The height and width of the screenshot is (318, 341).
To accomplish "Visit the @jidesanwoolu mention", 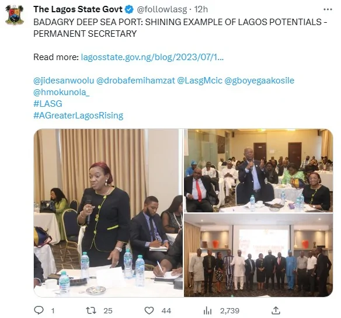I will pyautogui.click(x=64, y=81).
